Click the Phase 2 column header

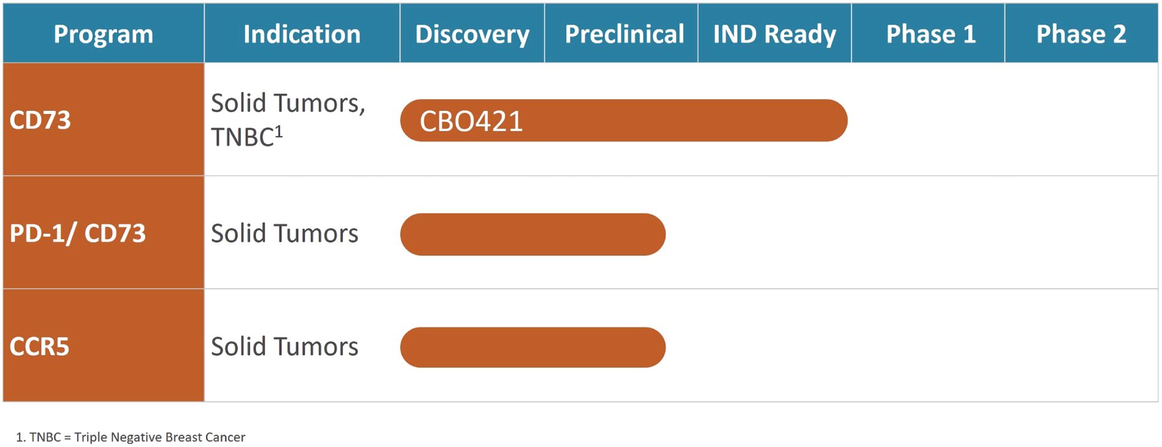[1081, 34]
